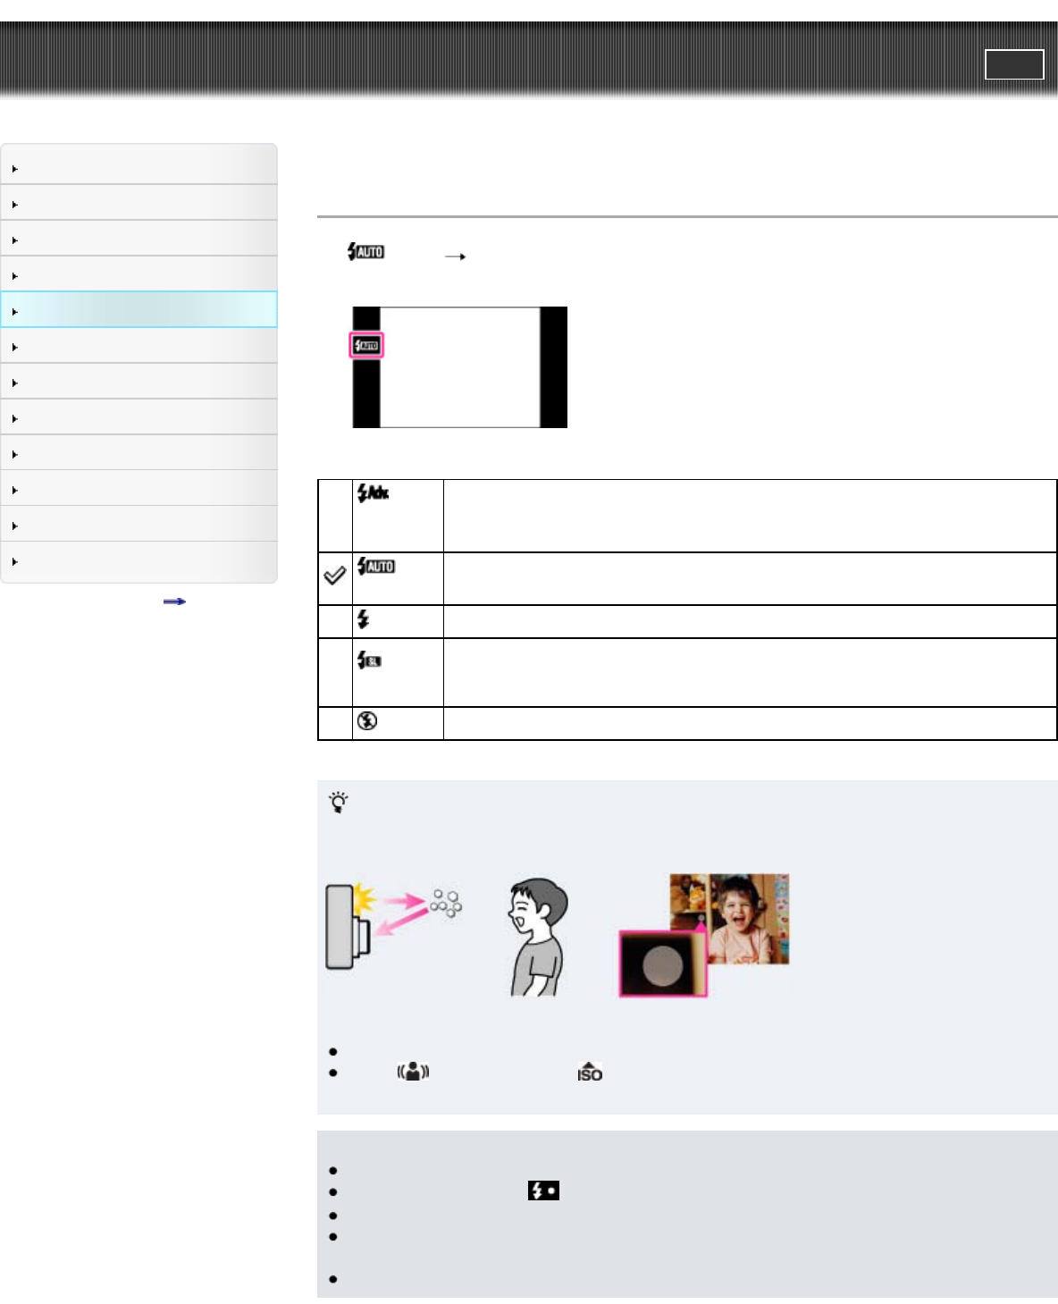Click the Slow Synchro flash icon
Viewport: 1058px width, 1304px height.
369,660
